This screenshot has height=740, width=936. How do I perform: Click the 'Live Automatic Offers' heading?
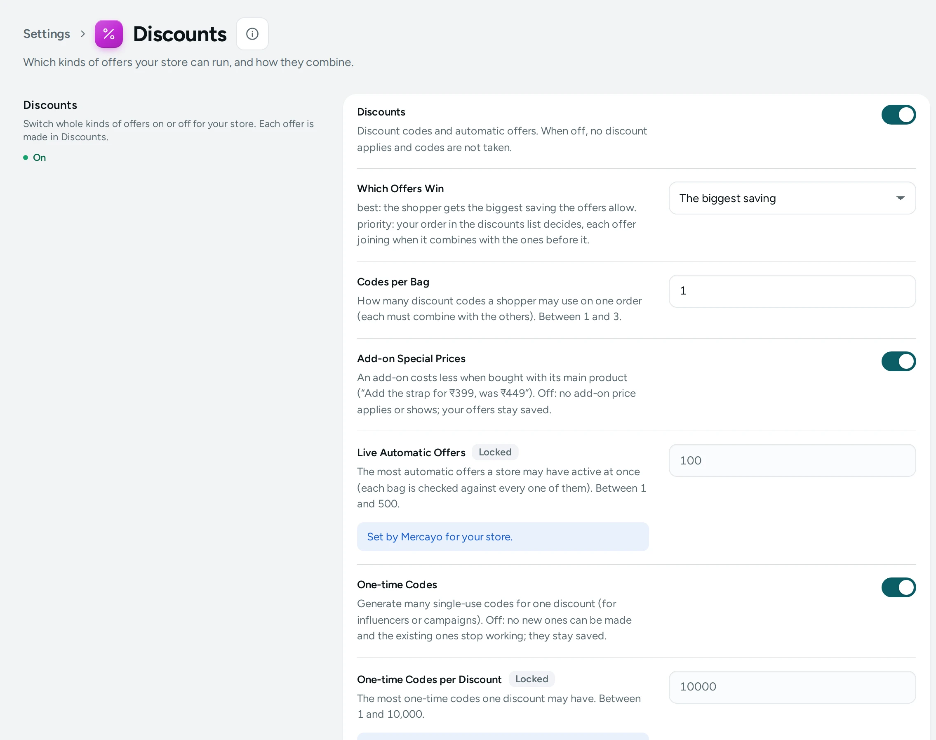(x=411, y=453)
